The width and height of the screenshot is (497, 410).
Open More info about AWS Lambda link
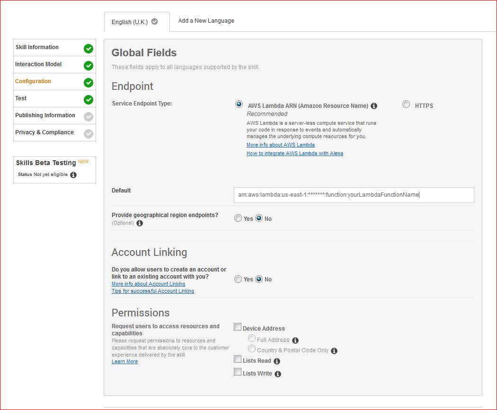click(280, 145)
